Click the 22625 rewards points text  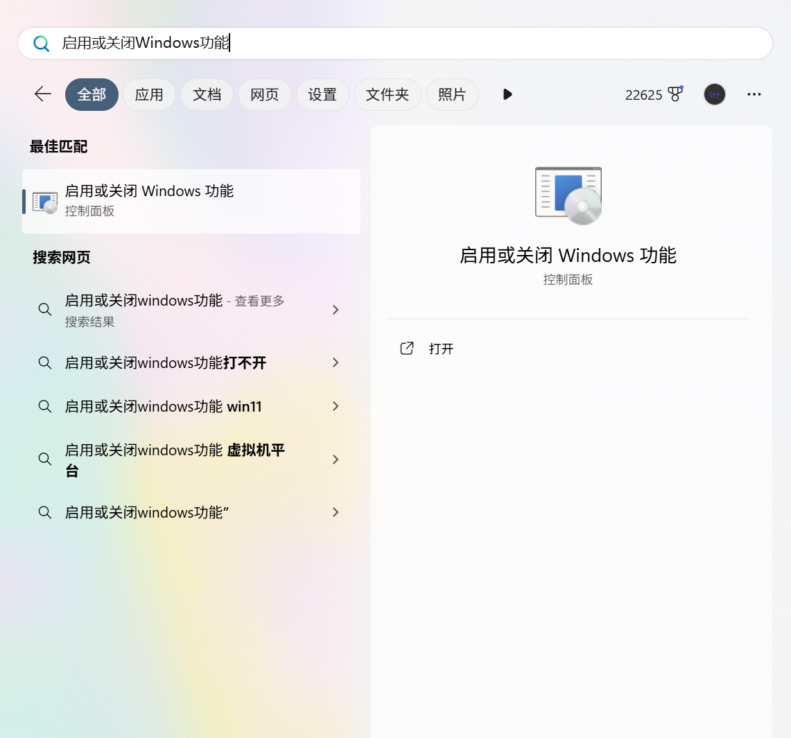643,95
